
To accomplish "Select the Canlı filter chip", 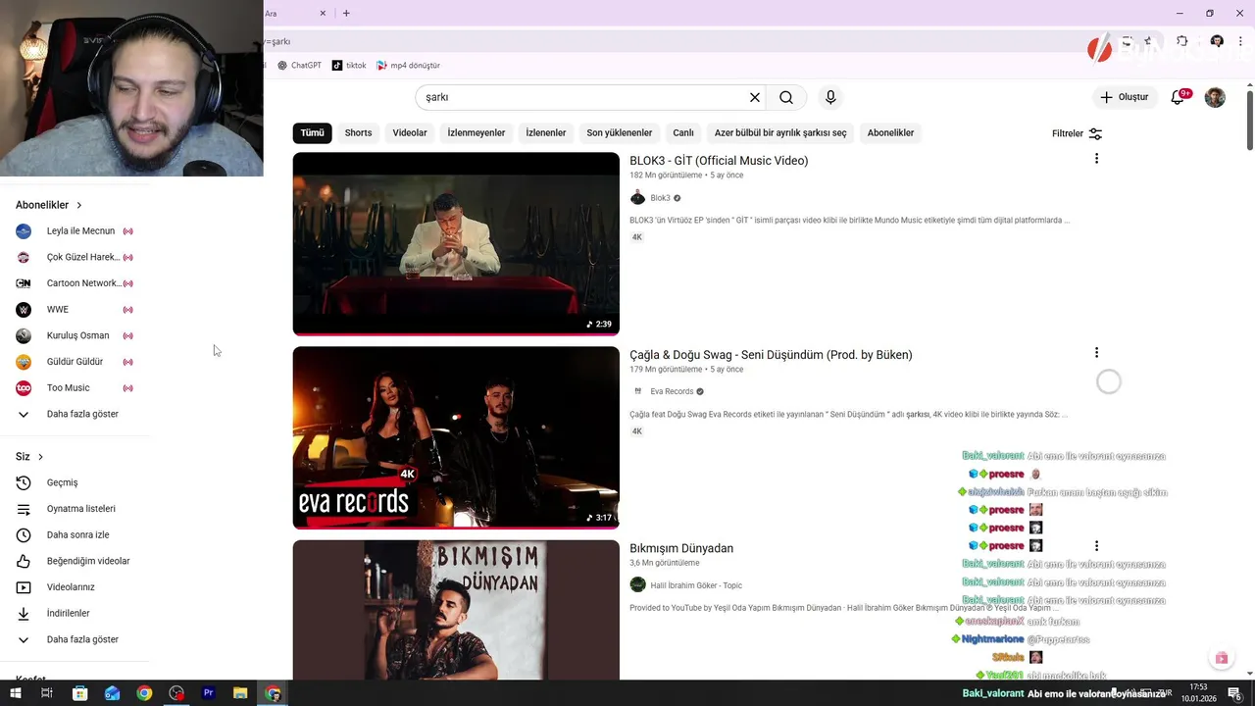I will coord(683,132).
